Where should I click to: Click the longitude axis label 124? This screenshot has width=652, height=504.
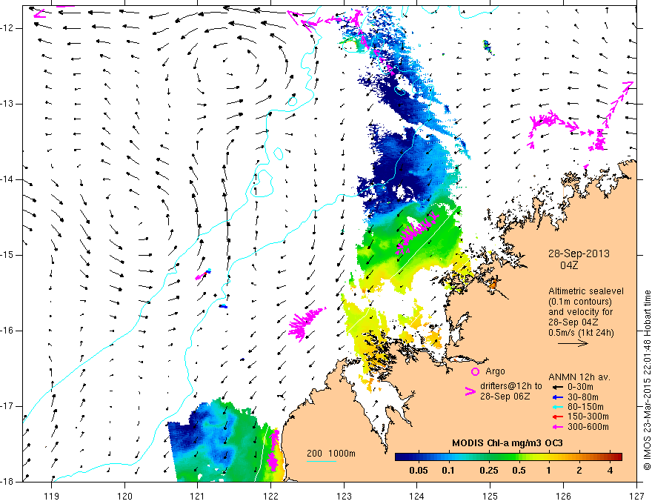(417, 496)
